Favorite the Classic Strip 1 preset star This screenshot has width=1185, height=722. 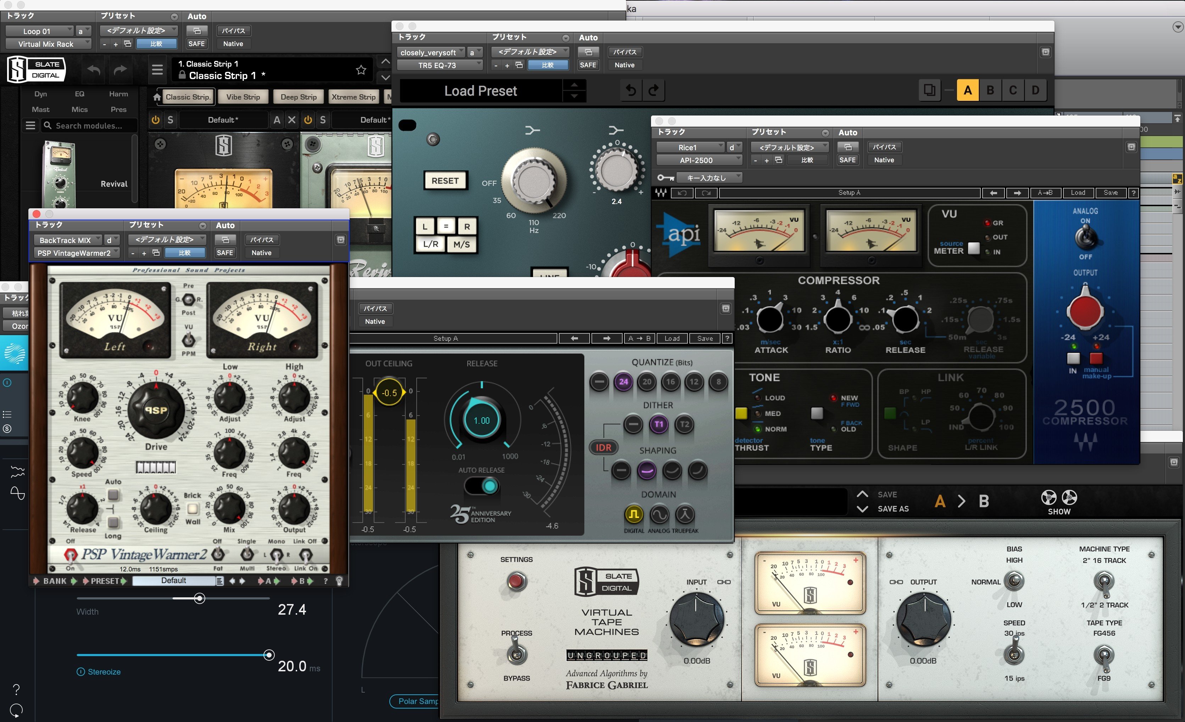361,70
